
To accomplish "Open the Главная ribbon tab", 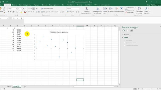I will click(x=7, y=5).
